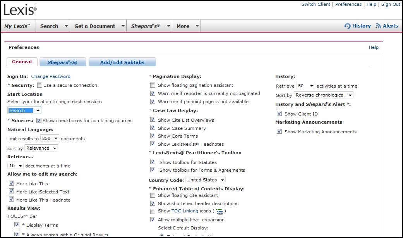403x238 pixels.
Task: Enable Use a secure connection checkbox
Action: (39, 85)
